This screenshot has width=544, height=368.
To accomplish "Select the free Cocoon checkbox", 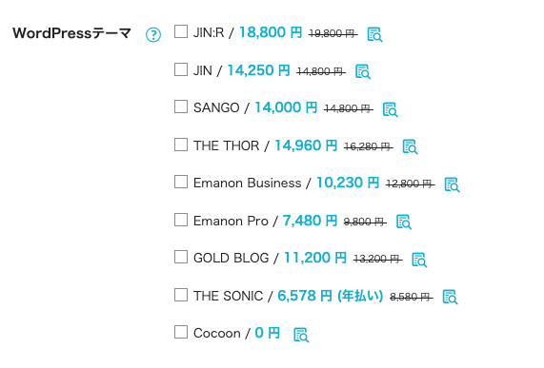I will tap(181, 332).
